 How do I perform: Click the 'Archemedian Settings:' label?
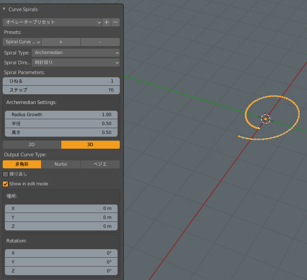coord(31,103)
